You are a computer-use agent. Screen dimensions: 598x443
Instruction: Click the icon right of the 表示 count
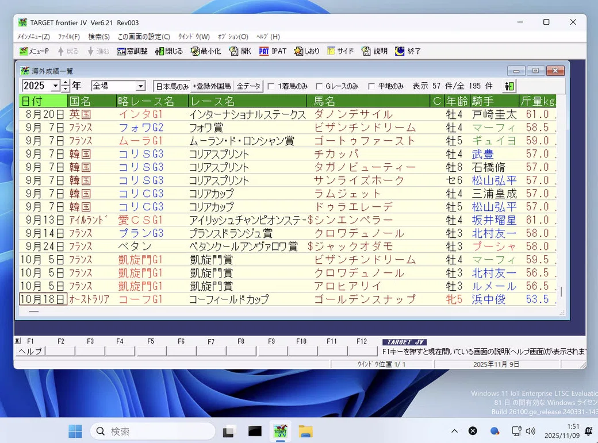509,86
